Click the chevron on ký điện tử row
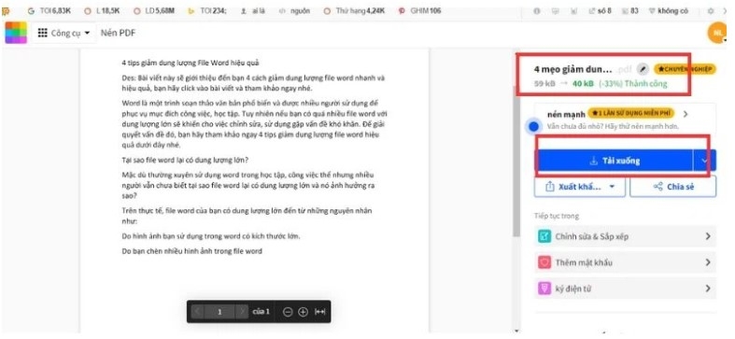735x339 pixels. pyautogui.click(x=708, y=289)
